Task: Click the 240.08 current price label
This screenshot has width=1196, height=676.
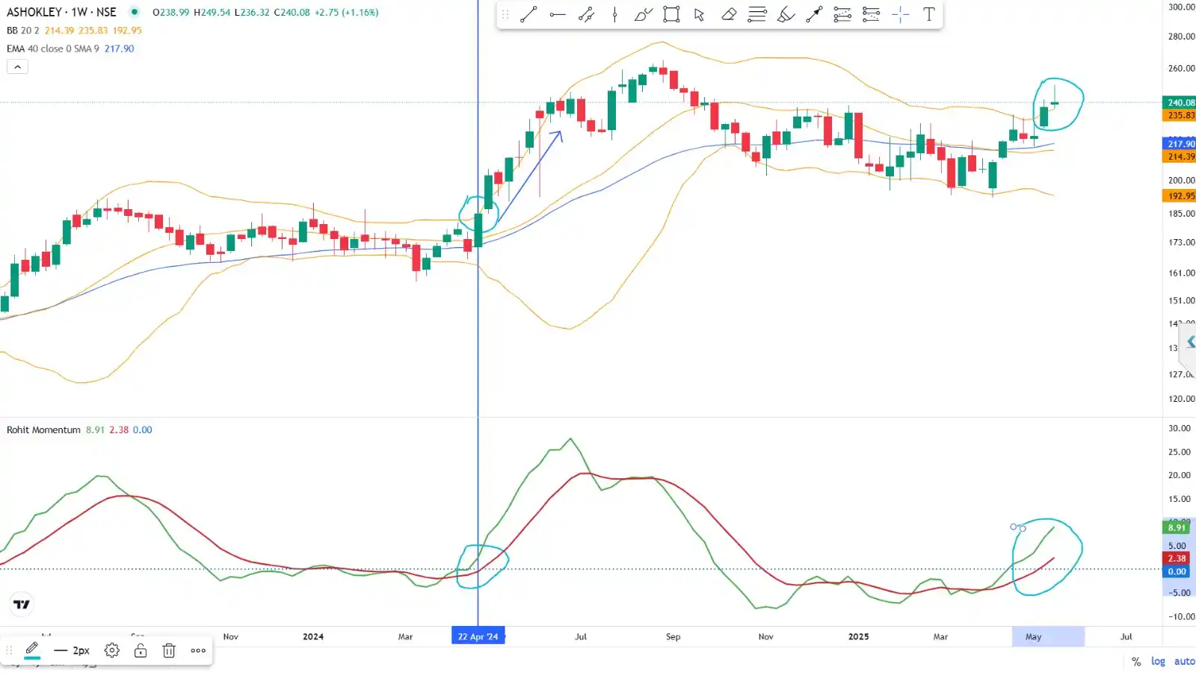Action: [x=1180, y=103]
